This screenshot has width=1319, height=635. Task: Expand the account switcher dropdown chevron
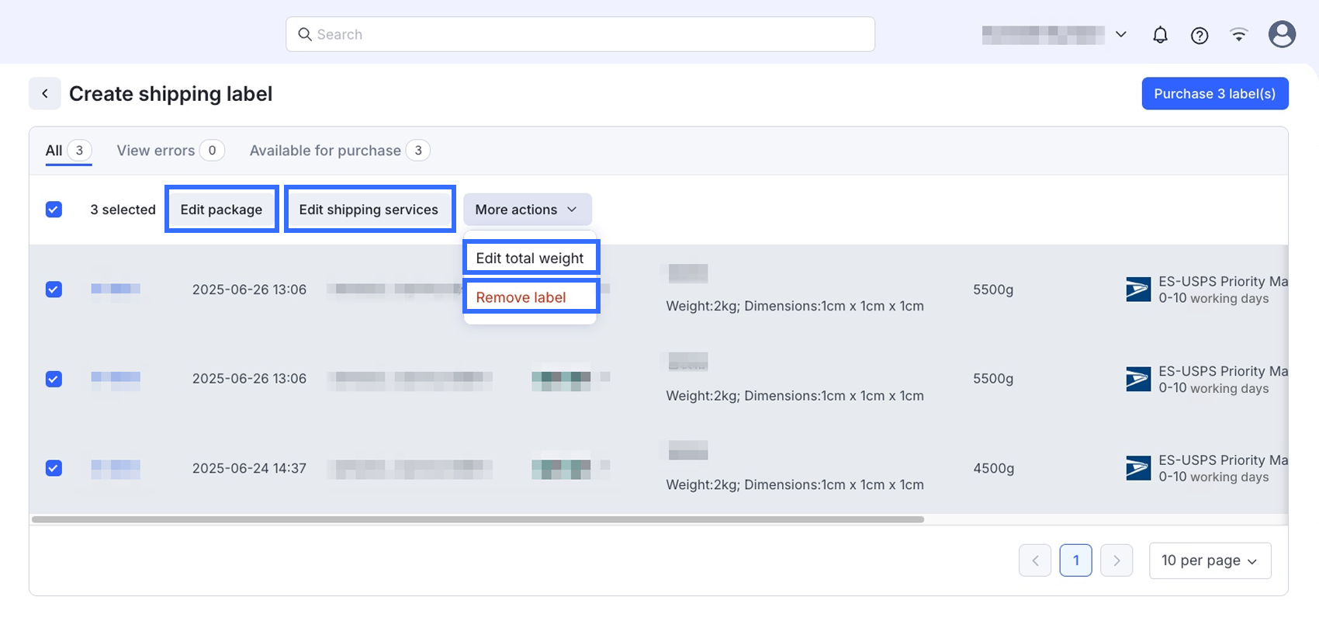pyautogui.click(x=1121, y=34)
